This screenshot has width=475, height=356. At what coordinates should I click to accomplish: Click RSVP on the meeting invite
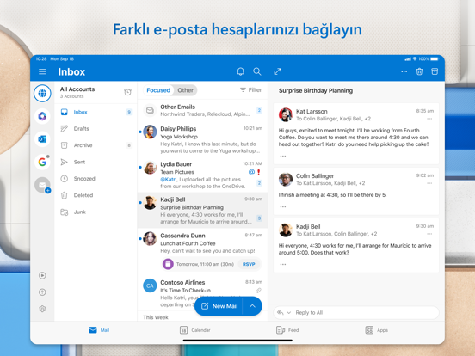point(249,264)
